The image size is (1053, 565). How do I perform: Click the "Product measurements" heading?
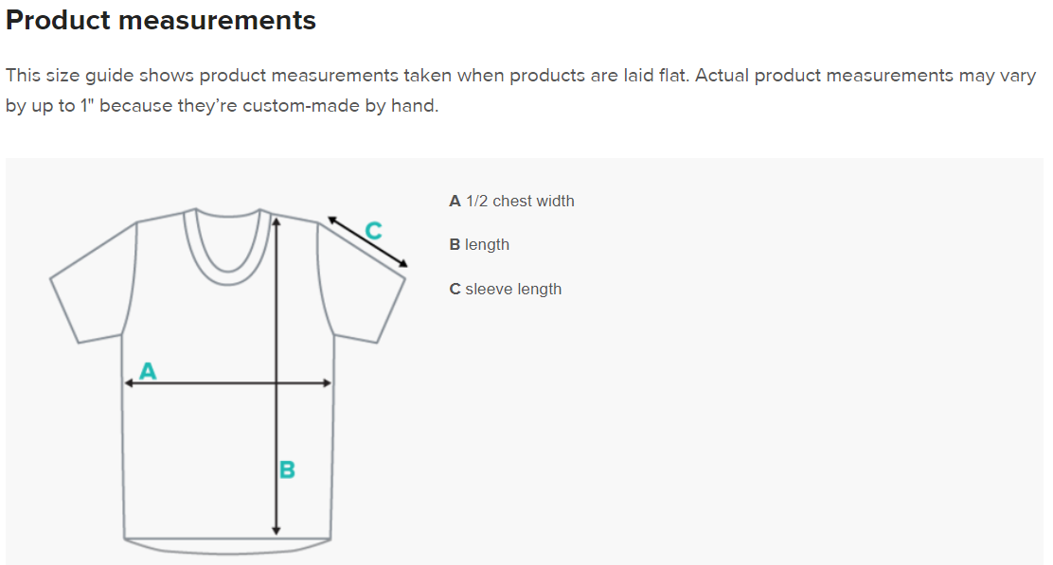(x=161, y=20)
